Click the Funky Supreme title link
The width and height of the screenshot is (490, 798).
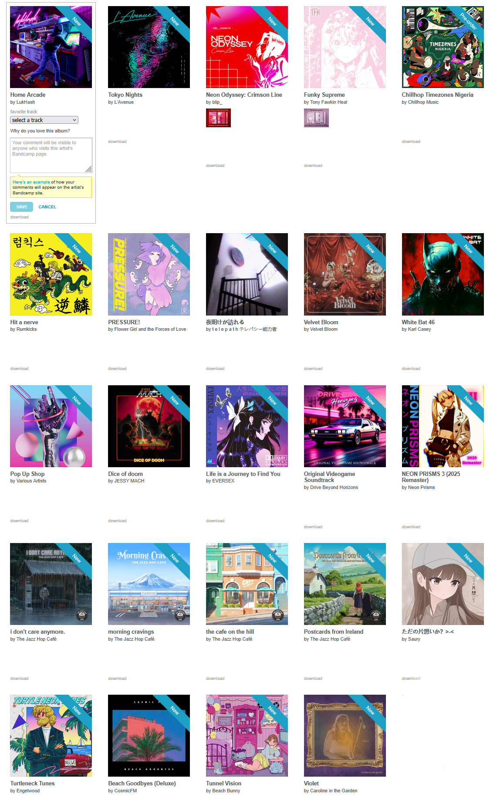[324, 95]
